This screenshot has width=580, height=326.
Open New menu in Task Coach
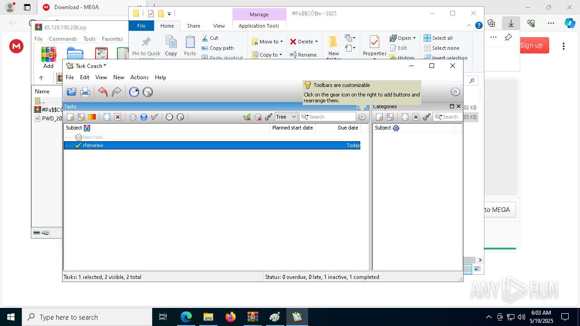119,77
